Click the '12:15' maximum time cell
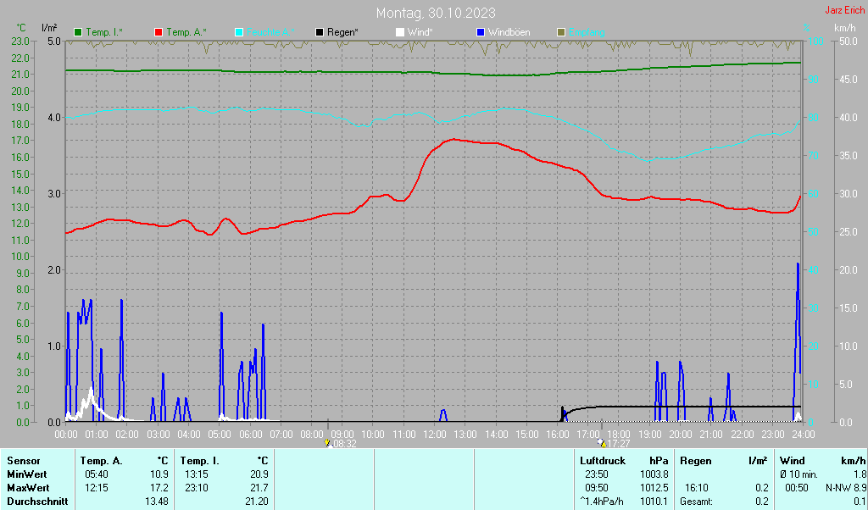This screenshot has height=510, width=868. point(97,489)
